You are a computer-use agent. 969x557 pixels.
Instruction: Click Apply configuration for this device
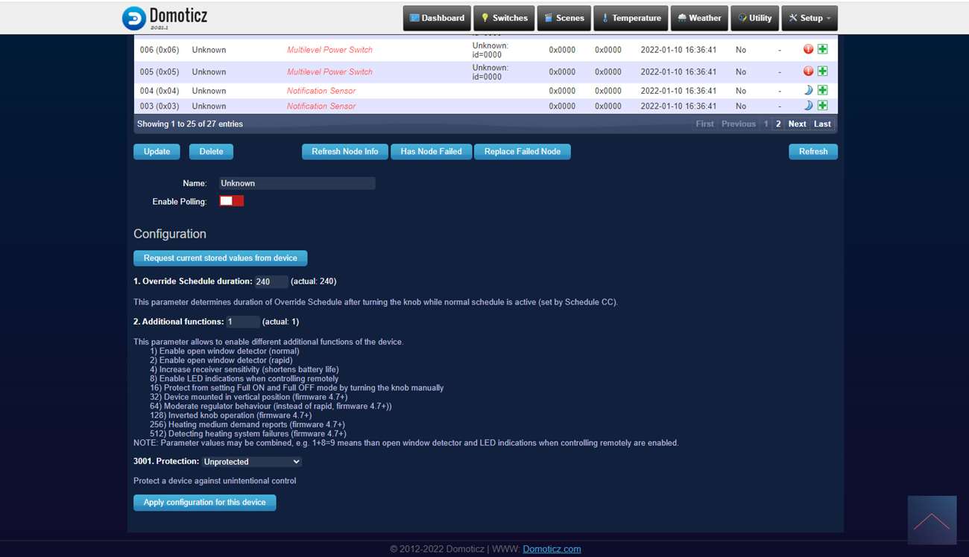click(204, 503)
